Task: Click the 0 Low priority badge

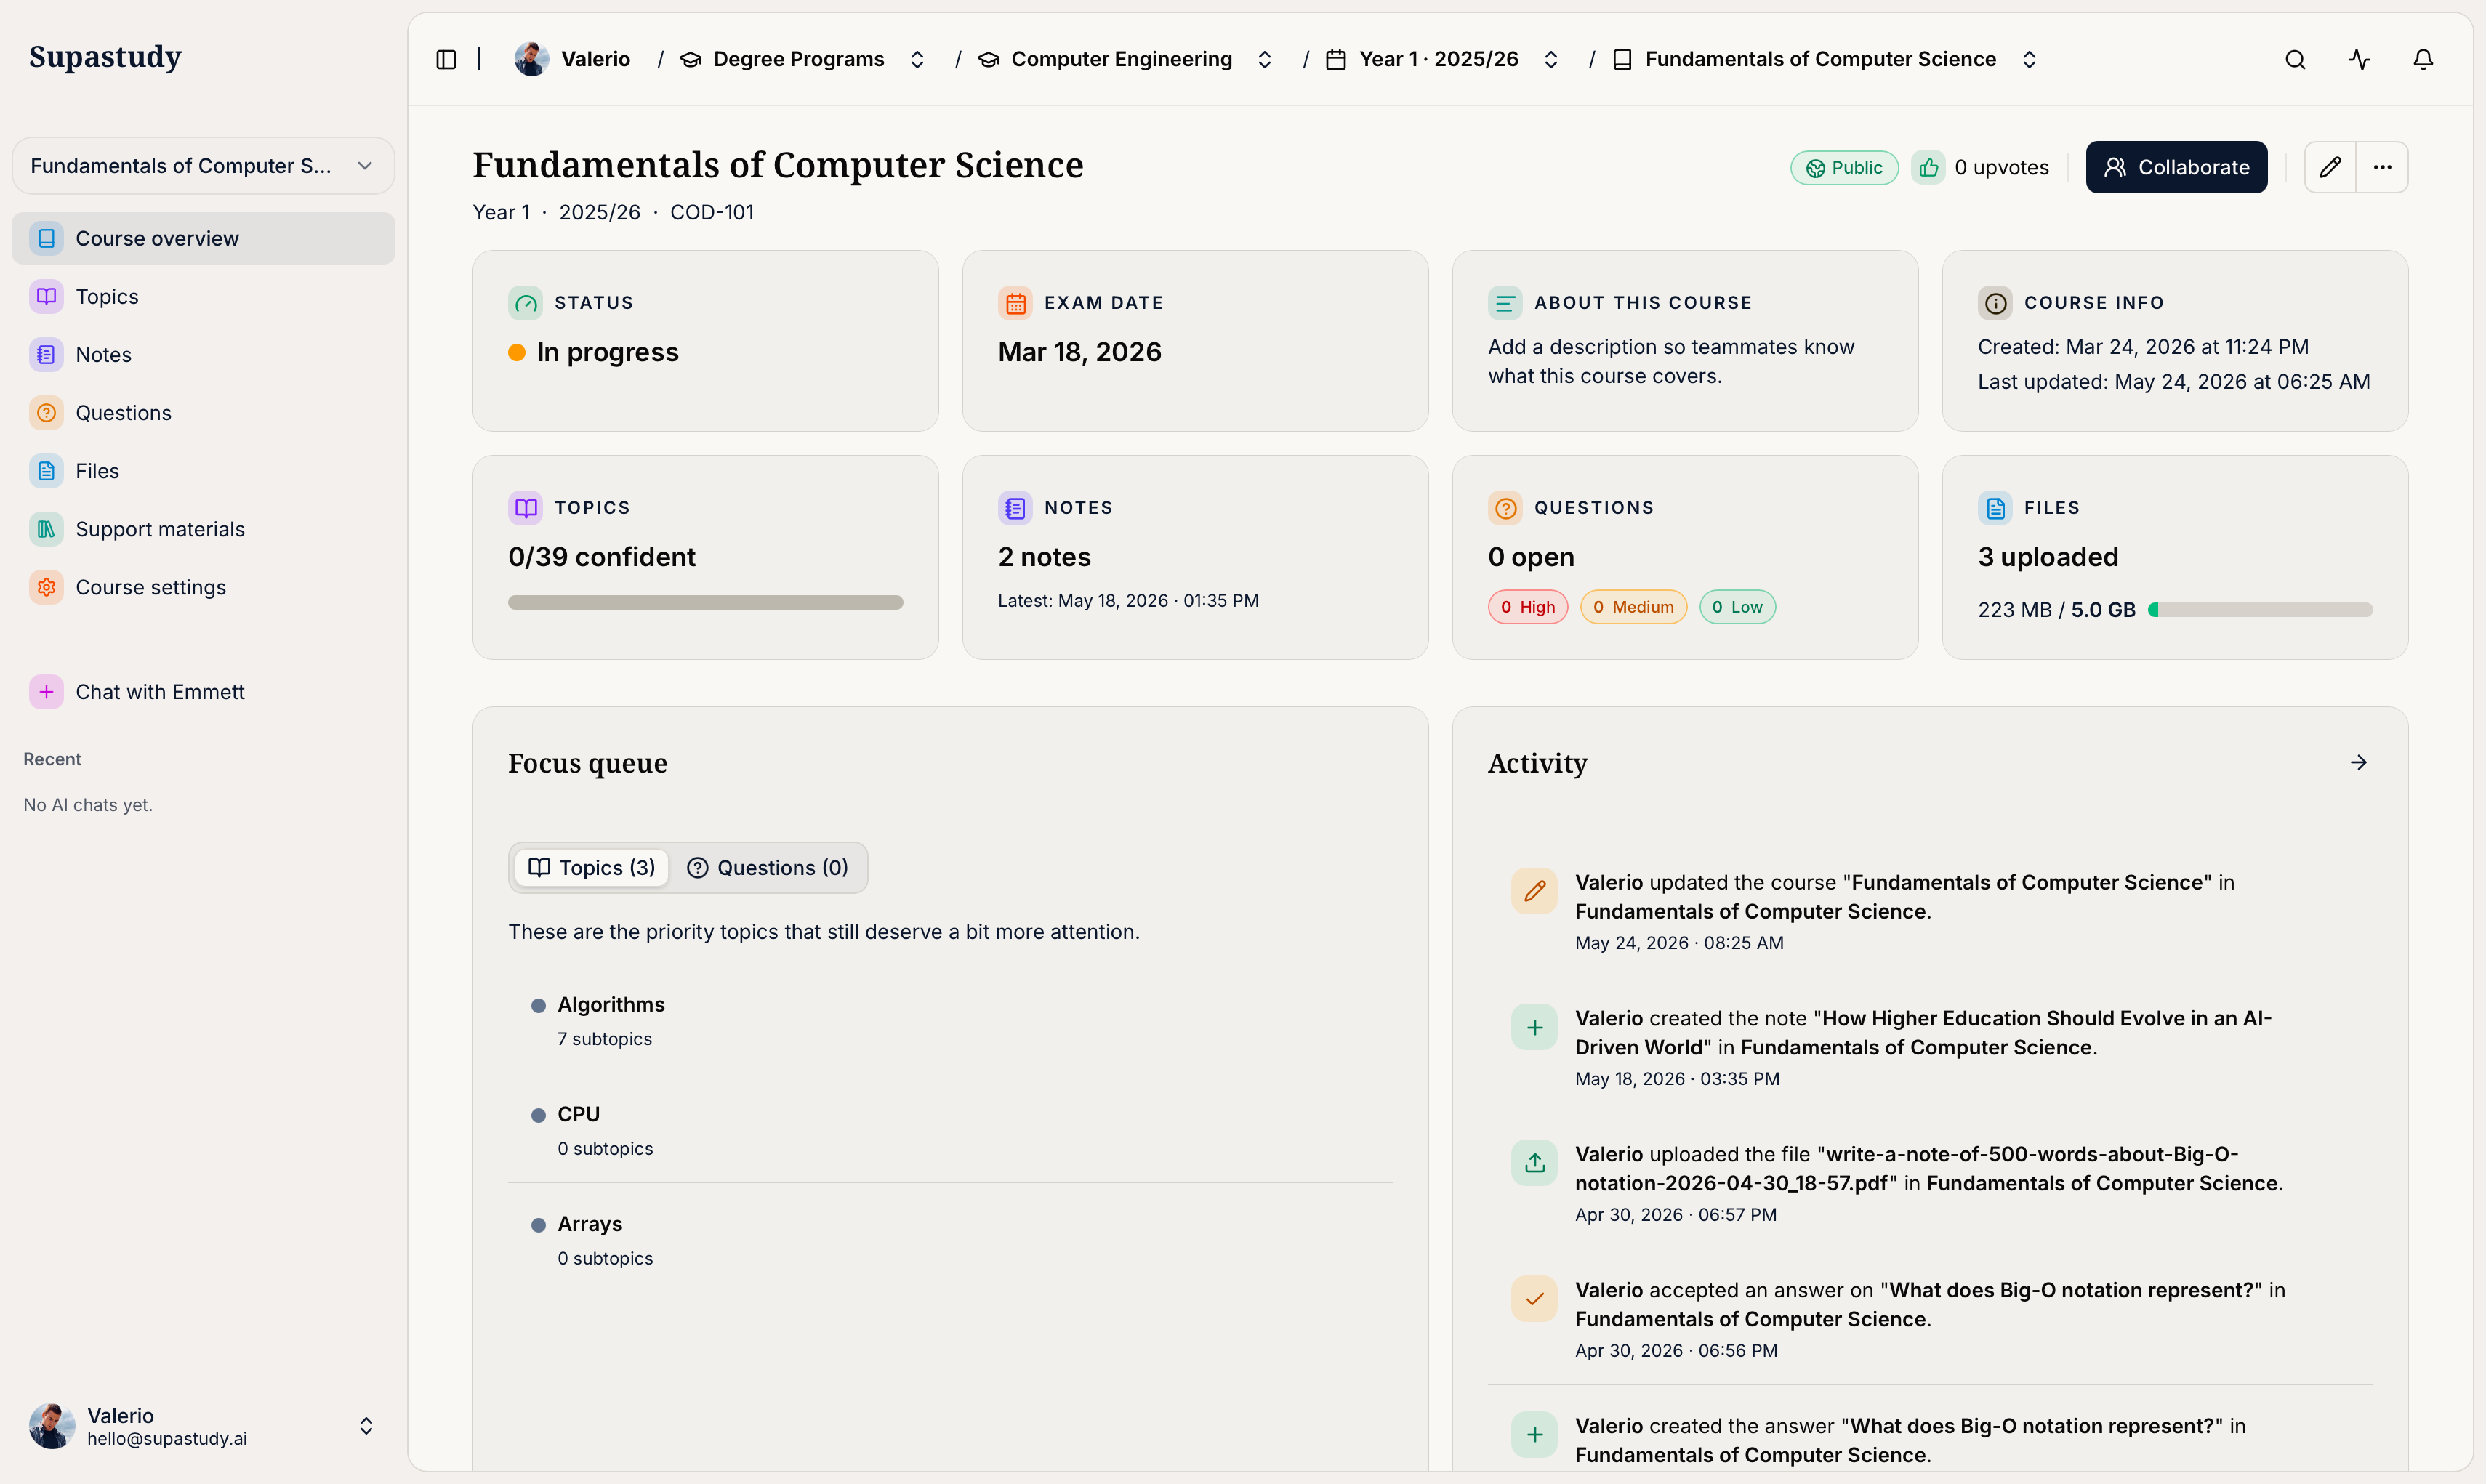Action: click(1738, 607)
